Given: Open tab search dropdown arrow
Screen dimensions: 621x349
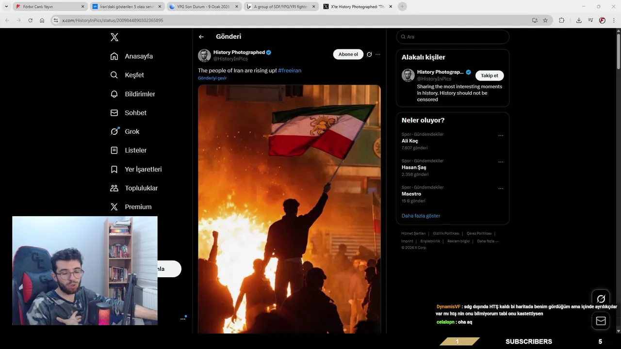Looking at the screenshot, I should 6,7.
